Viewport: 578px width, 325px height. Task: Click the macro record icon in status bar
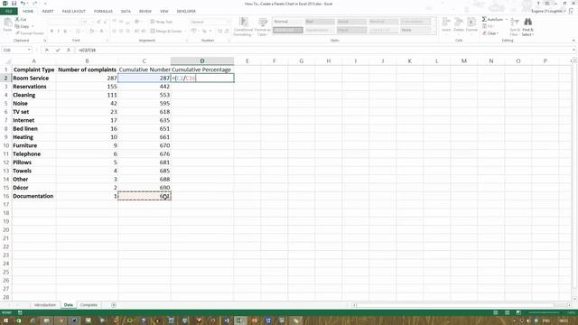click(x=20, y=312)
